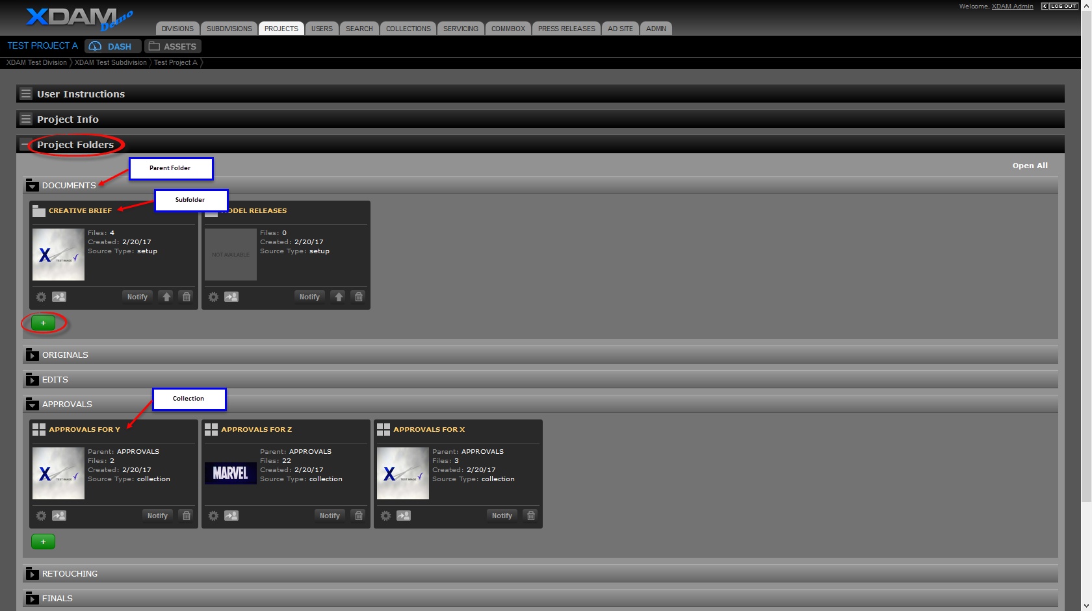The width and height of the screenshot is (1092, 611).
Task: Click green plus button under Documents subfolders
Action: [44, 323]
